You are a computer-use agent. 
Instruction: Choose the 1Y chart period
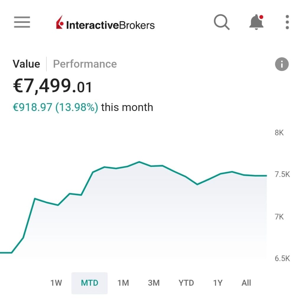218,283
